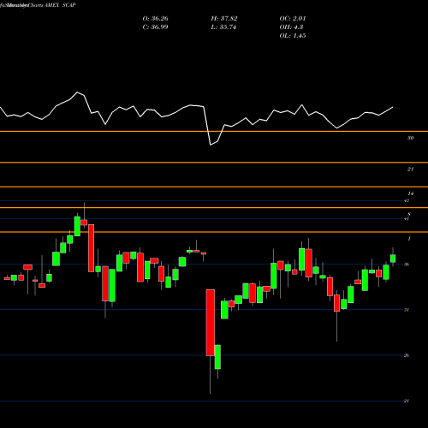The height and width of the screenshot is (428, 428).
Task: Select the OH: 4.3 reading
Action: pyautogui.click(x=291, y=27)
